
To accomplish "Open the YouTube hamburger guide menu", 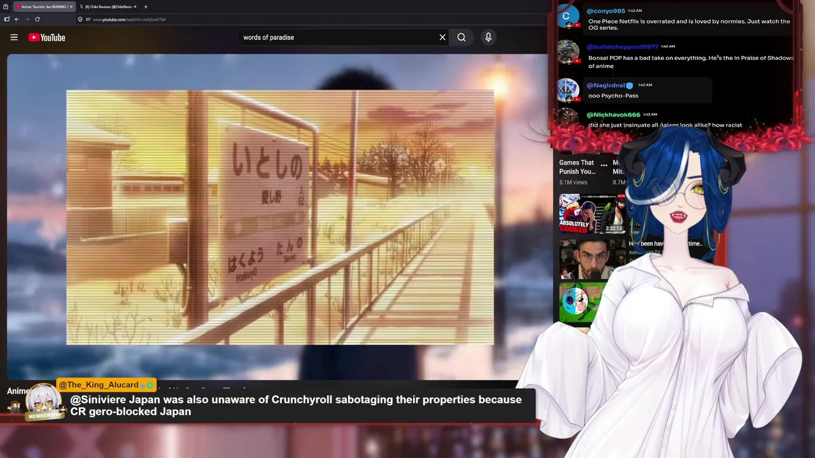I will [14, 38].
